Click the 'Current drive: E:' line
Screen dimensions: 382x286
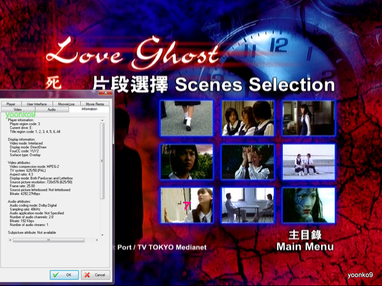pos(21,128)
